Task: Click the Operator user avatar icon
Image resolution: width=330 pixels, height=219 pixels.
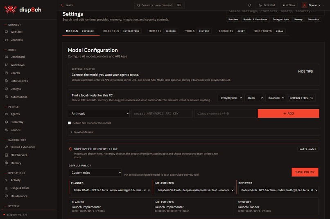Action: 304,5
